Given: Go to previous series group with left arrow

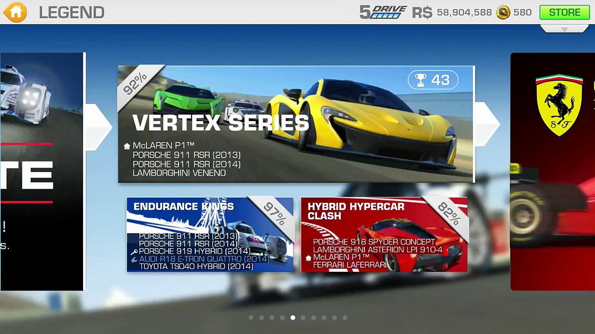Looking at the screenshot, I should pos(99,127).
